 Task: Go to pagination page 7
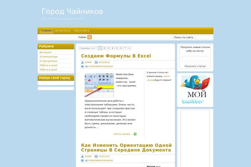tap(125, 48)
